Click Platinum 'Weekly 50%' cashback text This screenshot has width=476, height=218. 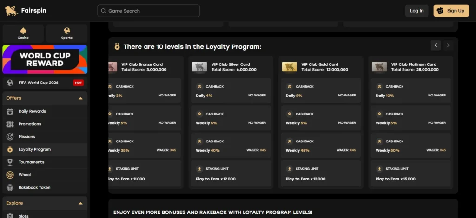(388, 150)
